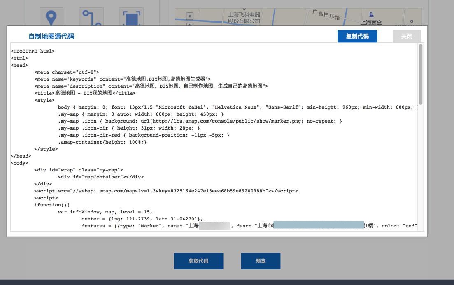Click the <!DOCTYPE html> line
Image resolution: width=454 pixels, height=285 pixels.
(33, 51)
